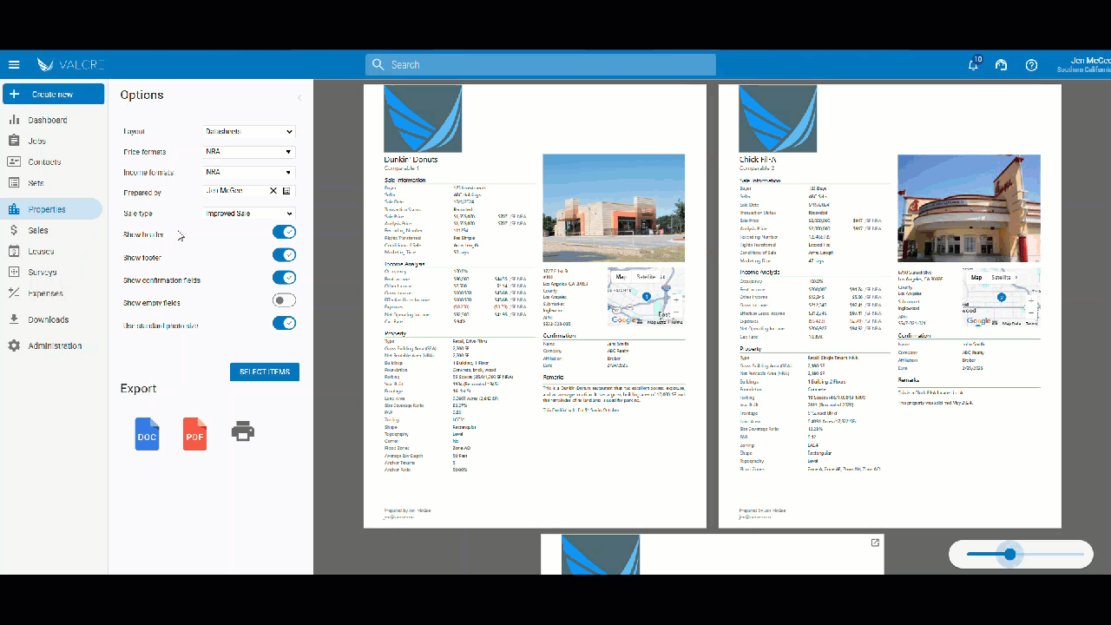Enable Show empty fields switch
Screen dimensions: 1111x625
284,300
